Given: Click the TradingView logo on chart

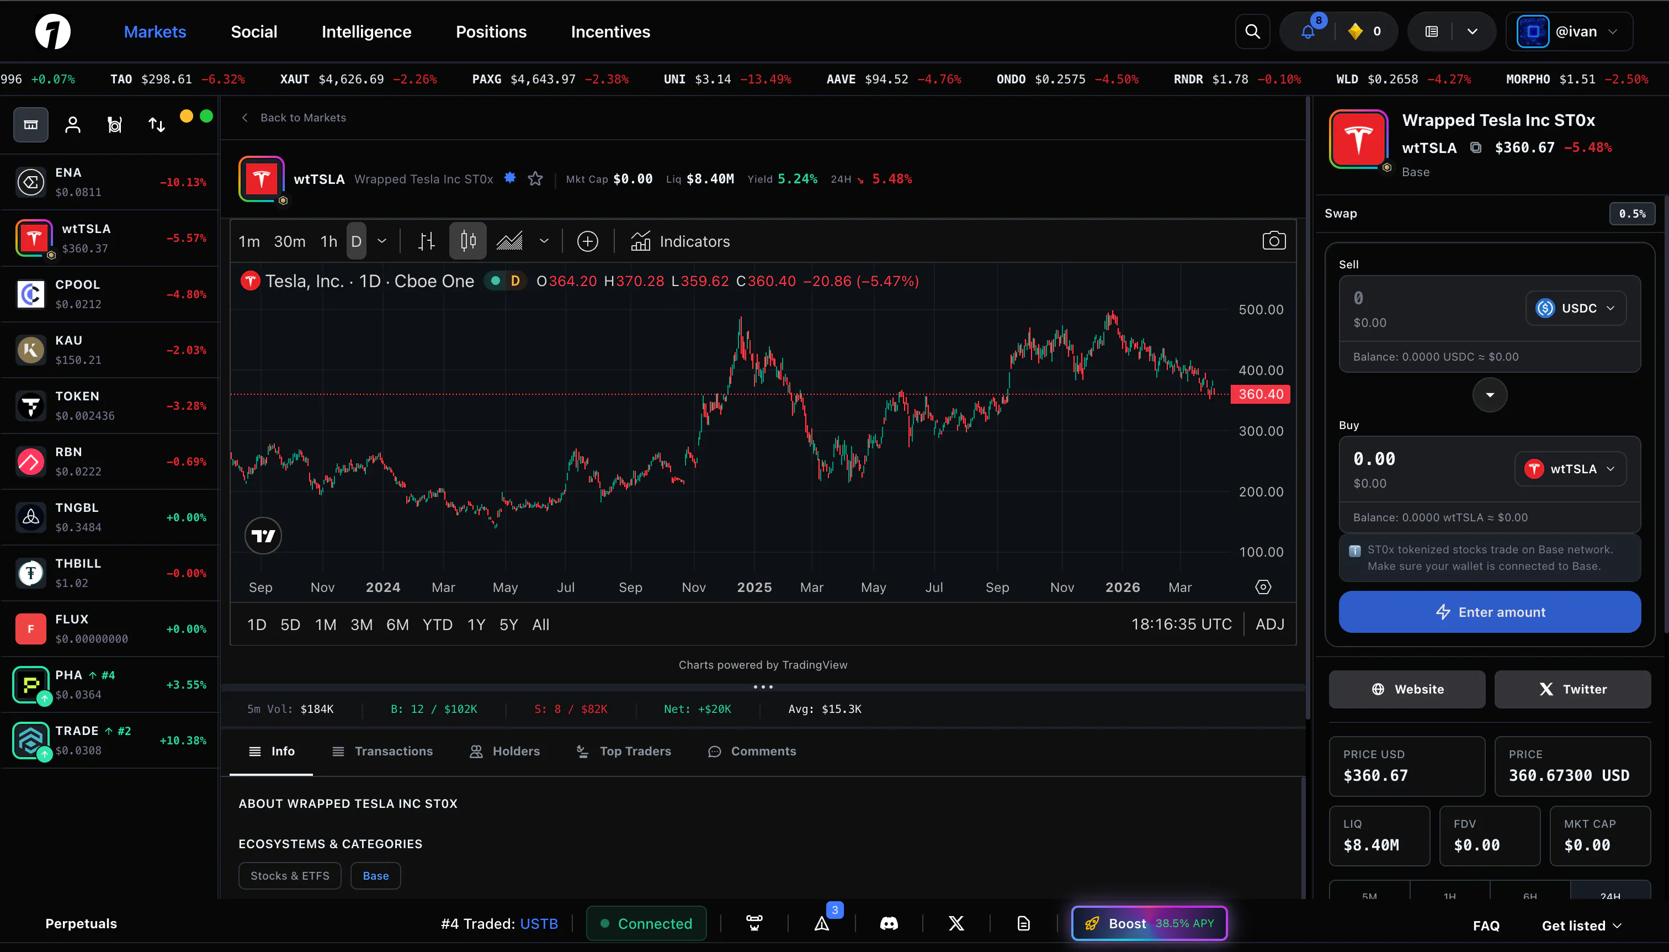Looking at the screenshot, I should click(263, 536).
